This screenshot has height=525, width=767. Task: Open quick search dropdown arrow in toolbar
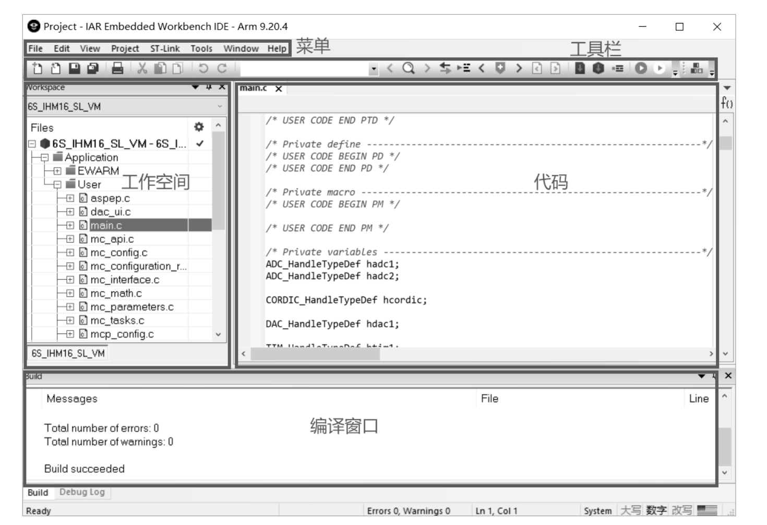[x=374, y=69]
